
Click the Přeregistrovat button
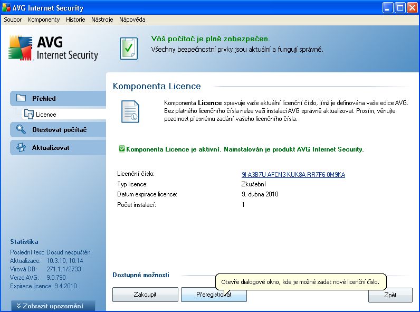tap(214, 295)
